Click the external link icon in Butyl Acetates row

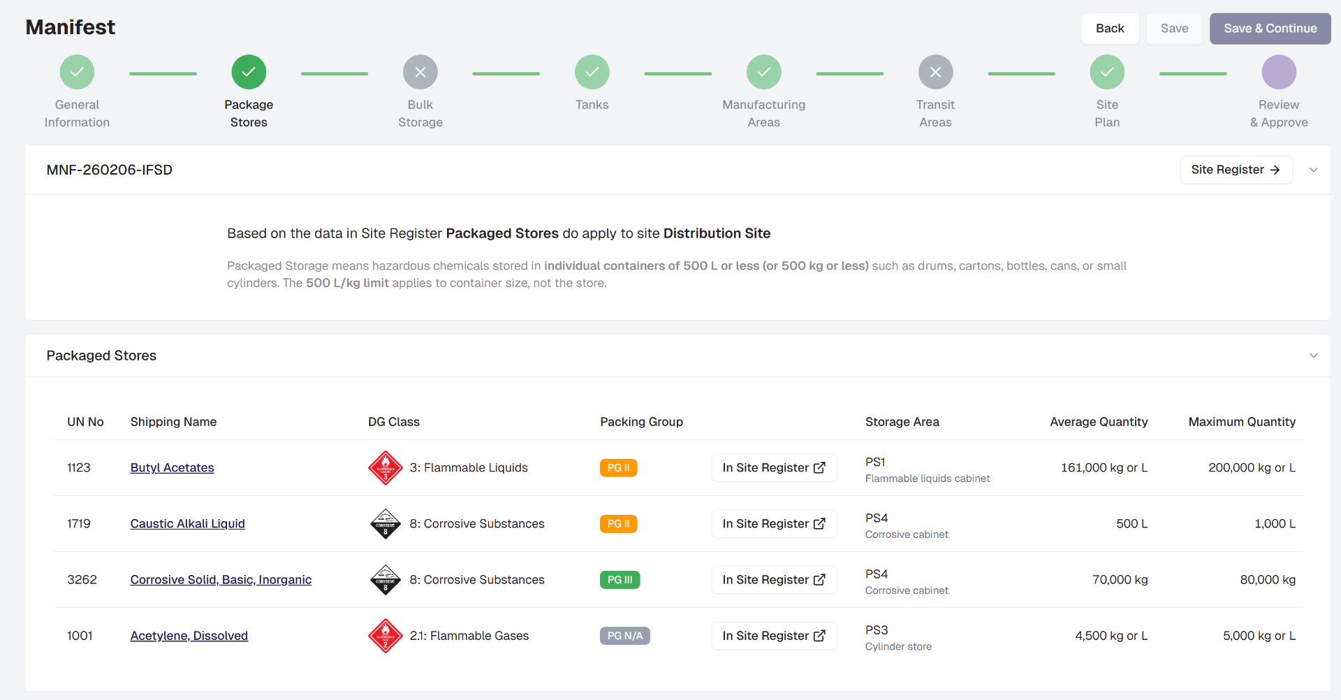[x=819, y=467]
